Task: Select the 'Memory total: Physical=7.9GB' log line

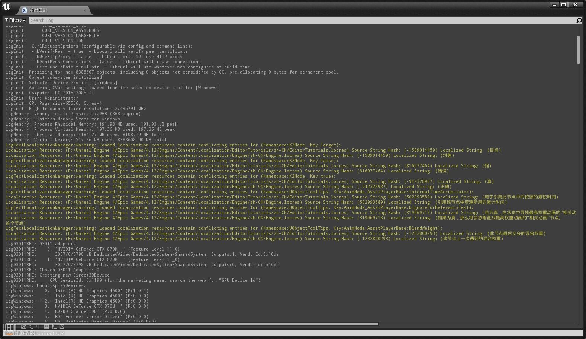Action: pos(87,114)
